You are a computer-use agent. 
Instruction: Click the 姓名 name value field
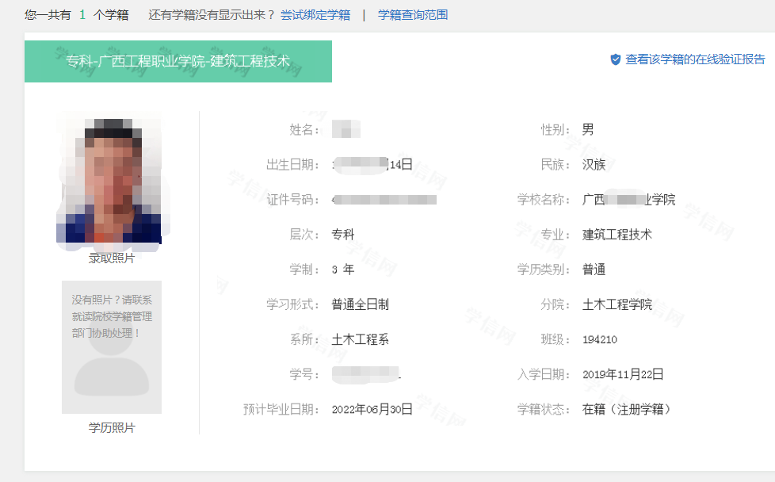click(x=349, y=128)
